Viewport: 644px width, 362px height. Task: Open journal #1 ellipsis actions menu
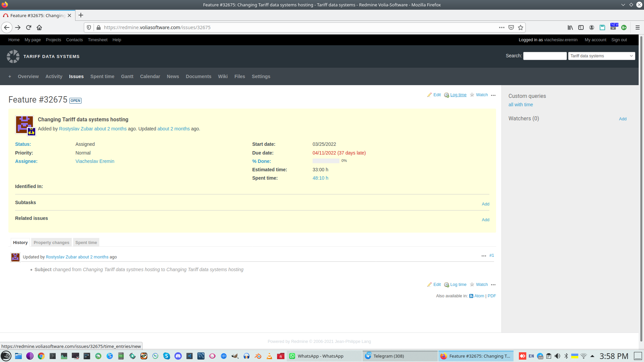pos(484,256)
